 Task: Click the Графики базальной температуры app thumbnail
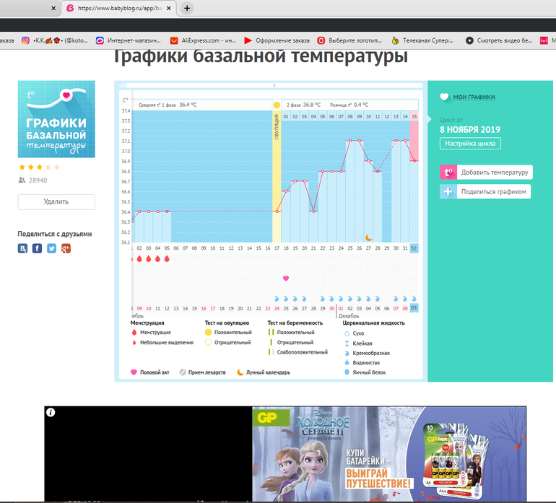56,119
